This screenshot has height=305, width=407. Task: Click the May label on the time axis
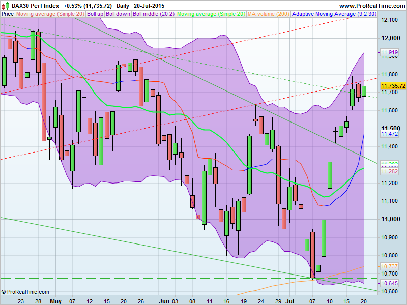pos(55,301)
